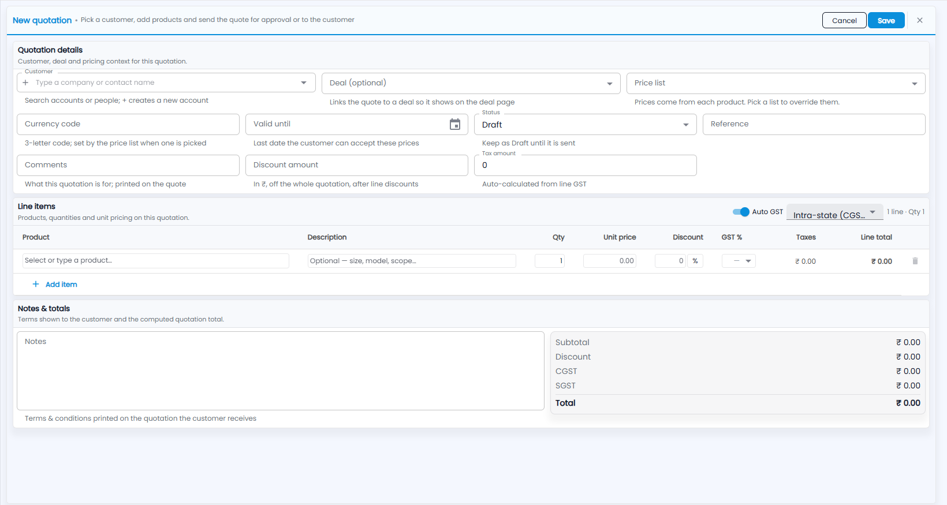Toggle the Auto GST switch
This screenshot has width=947, height=505.
click(x=741, y=212)
